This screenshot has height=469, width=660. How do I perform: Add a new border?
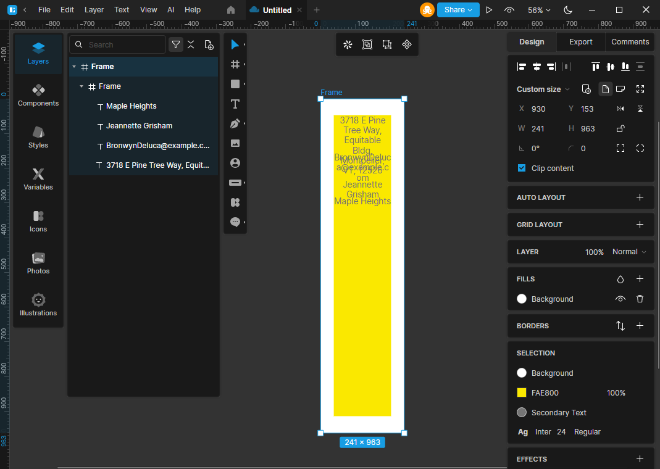pyautogui.click(x=640, y=326)
